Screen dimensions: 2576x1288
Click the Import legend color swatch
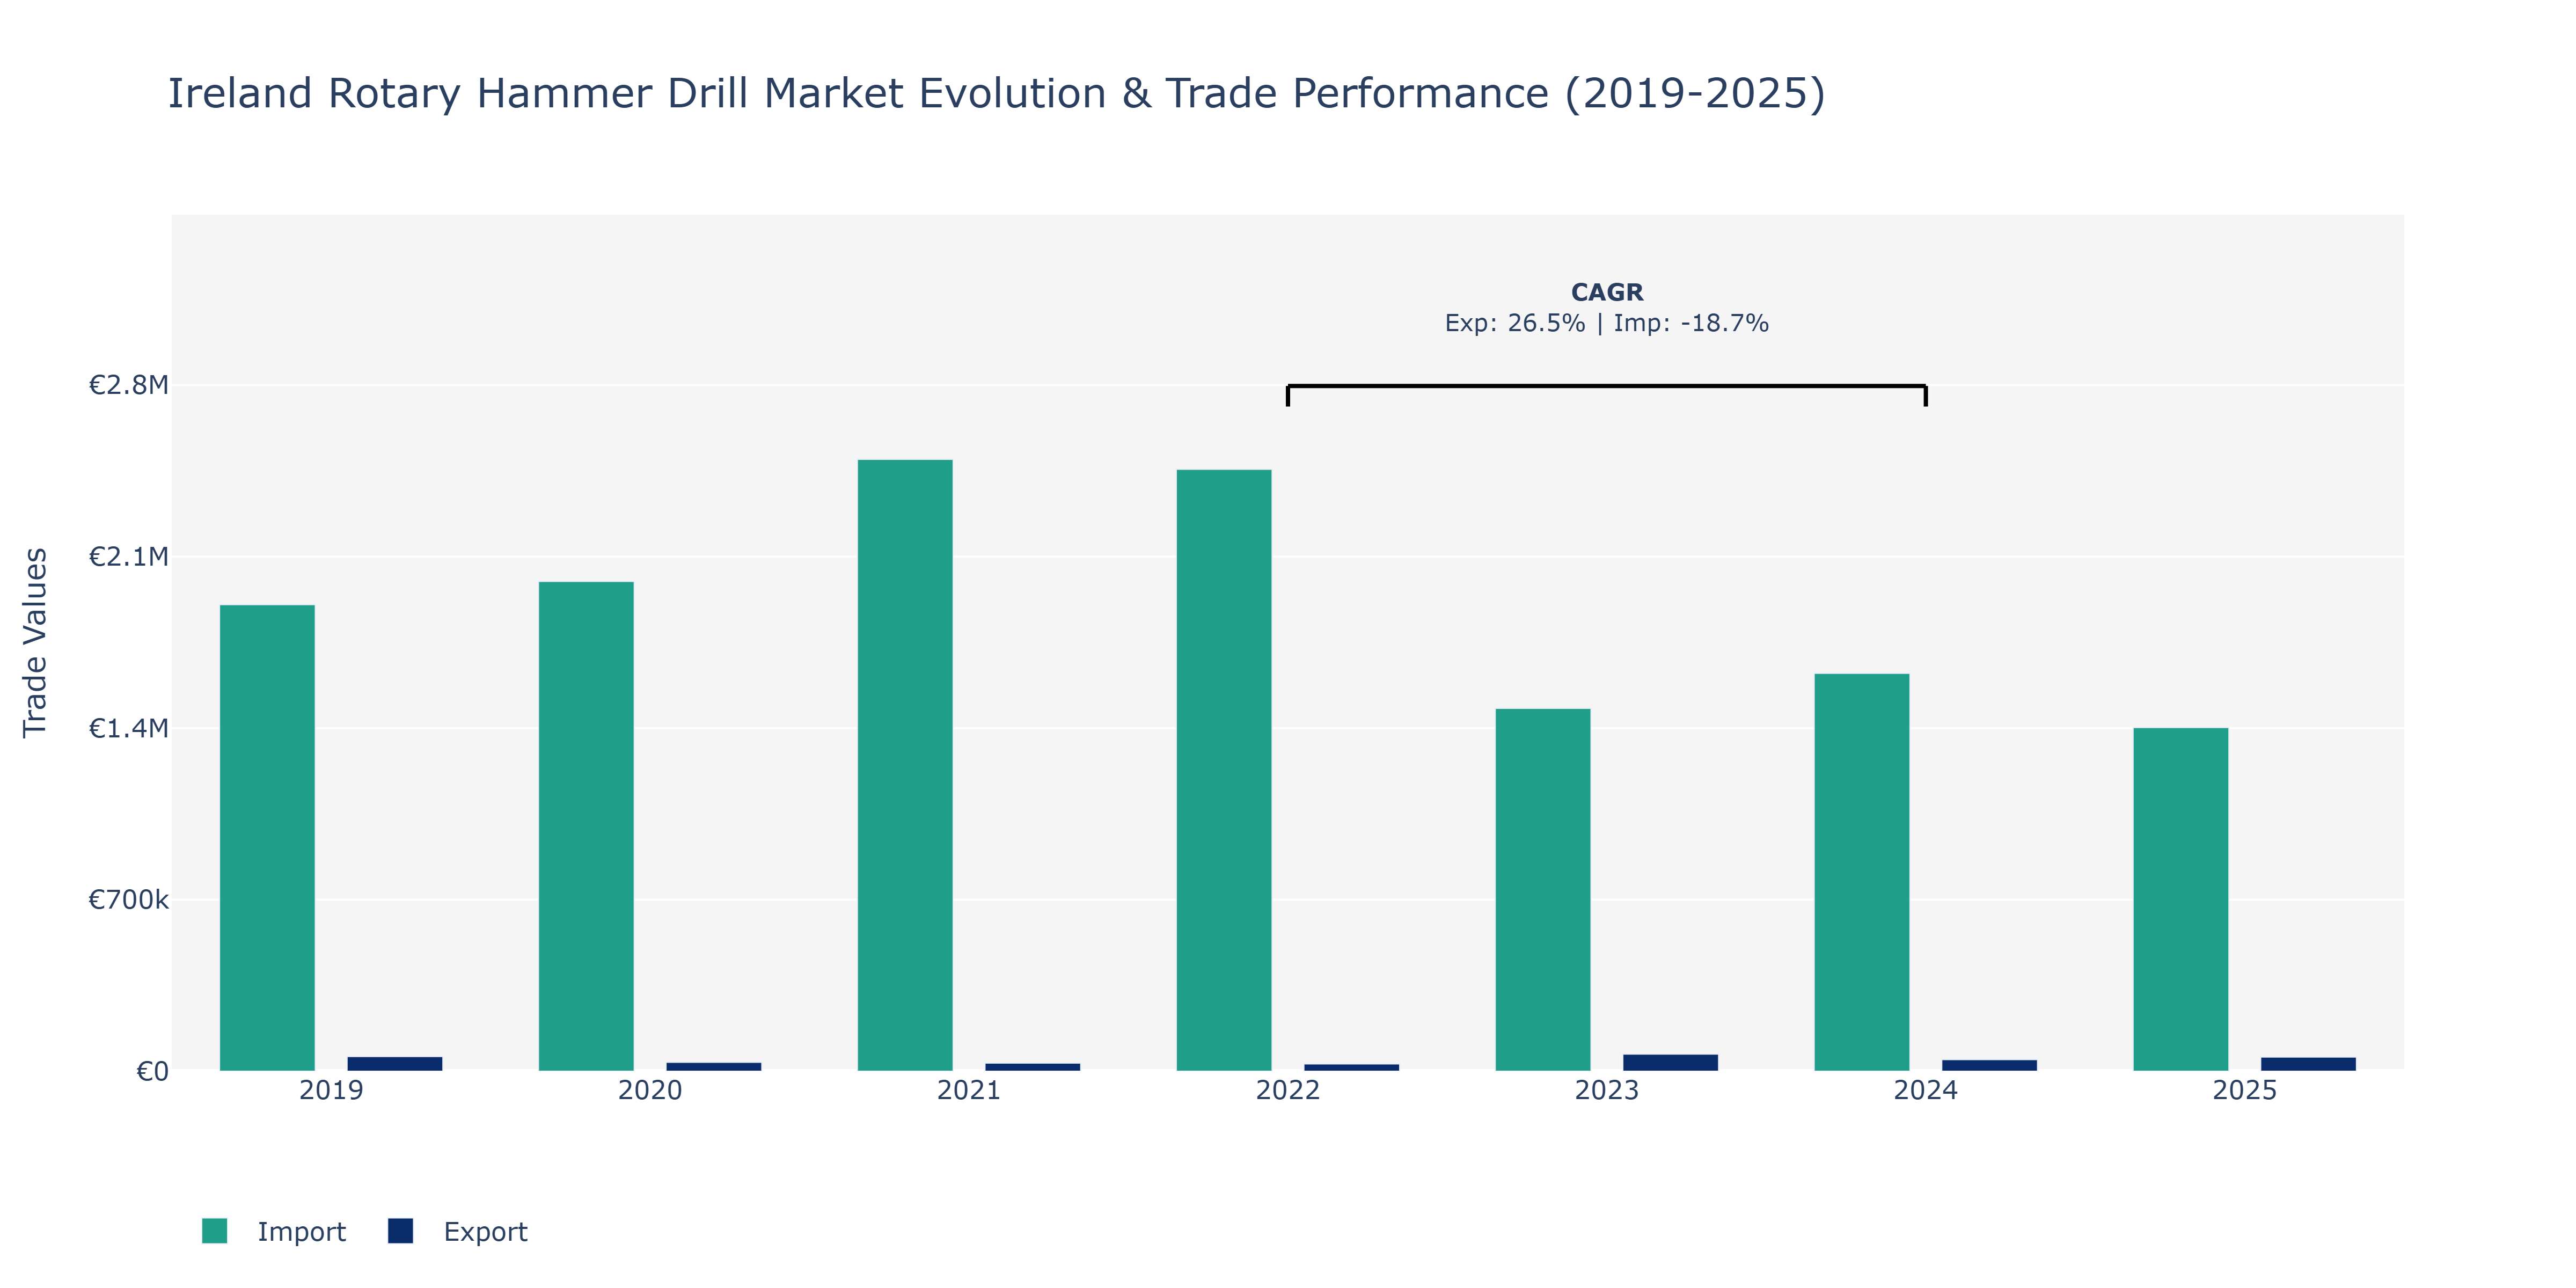[x=214, y=1231]
